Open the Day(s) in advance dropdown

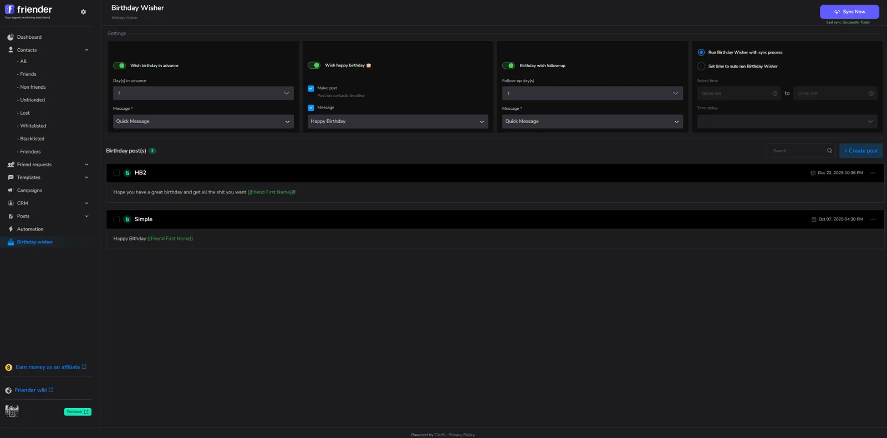(203, 93)
